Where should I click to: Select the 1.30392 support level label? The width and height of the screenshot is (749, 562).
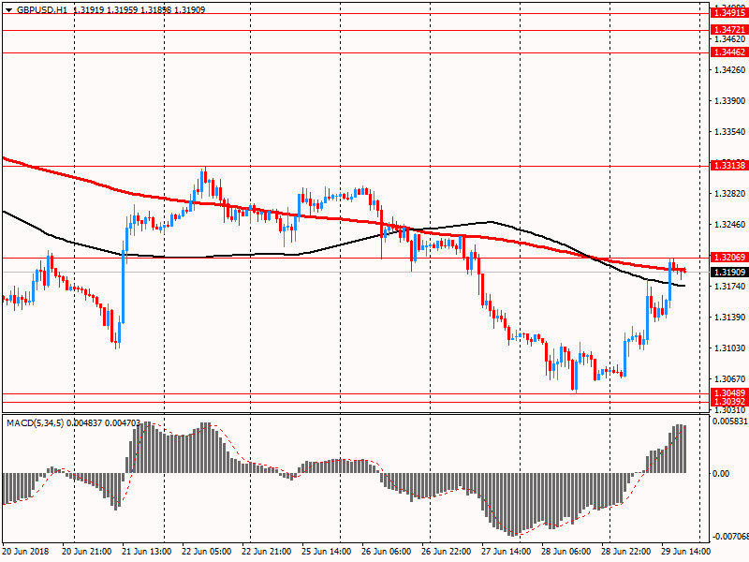(x=729, y=402)
